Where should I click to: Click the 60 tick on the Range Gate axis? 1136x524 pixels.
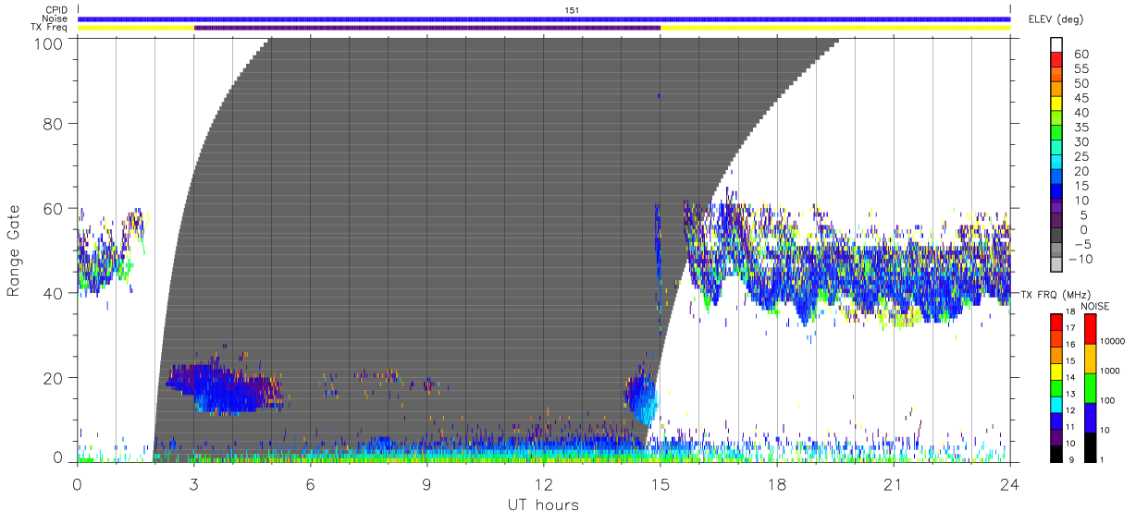pos(54,208)
